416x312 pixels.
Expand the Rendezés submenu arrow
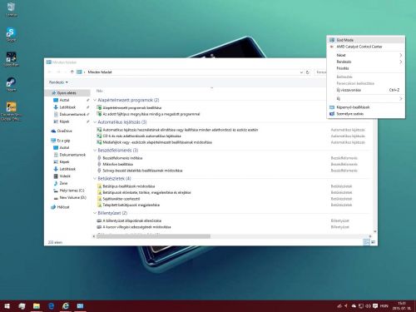pyautogui.click(x=400, y=62)
